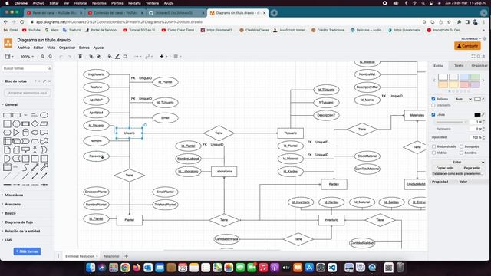Open Chrome from the Dock
This screenshot has width=491, height=276.
click(x=125, y=268)
